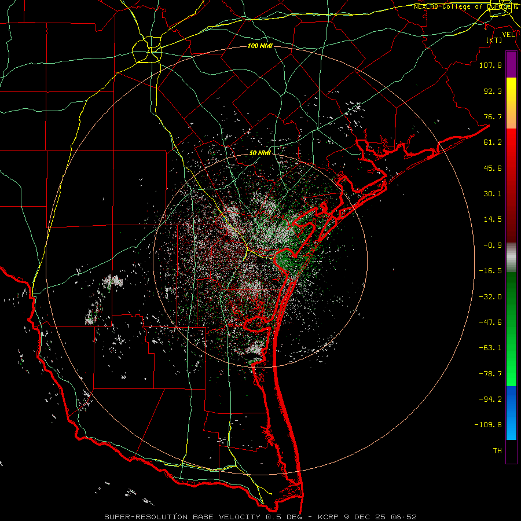Viewport: 521px width, 521px height.
Task: Click the 107.8 velocity scale value
Action: coord(490,65)
